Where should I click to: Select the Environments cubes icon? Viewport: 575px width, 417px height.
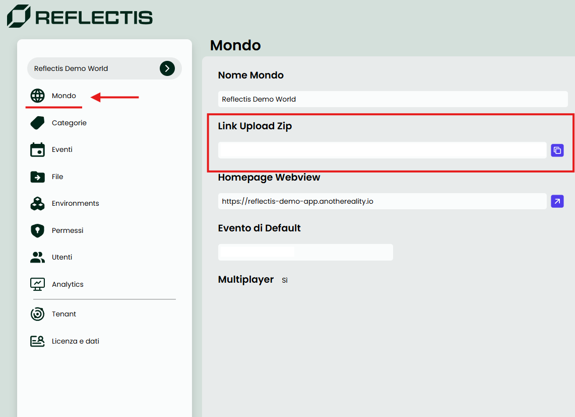coord(37,203)
